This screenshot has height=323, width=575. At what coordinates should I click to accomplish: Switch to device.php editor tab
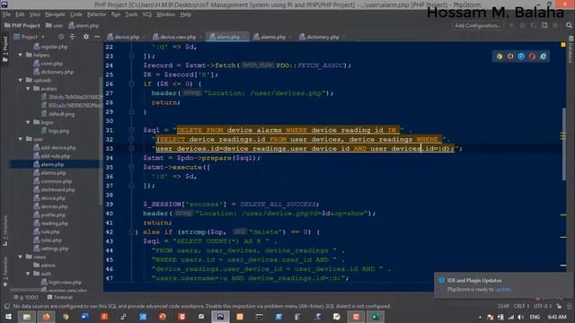click(127, 37)
